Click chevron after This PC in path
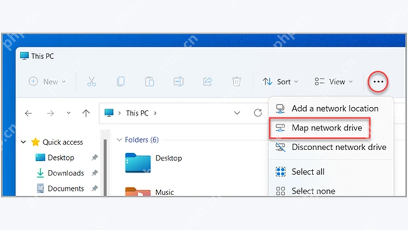This screenshot has height=230, width=408. click(155, 113)
